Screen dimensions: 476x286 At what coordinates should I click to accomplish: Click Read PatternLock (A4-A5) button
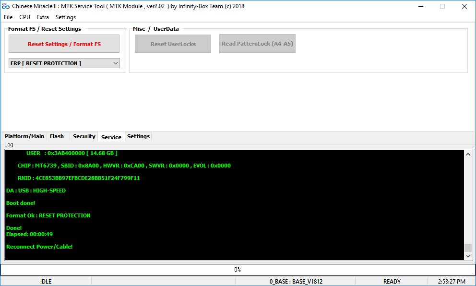tap(257, 44)
